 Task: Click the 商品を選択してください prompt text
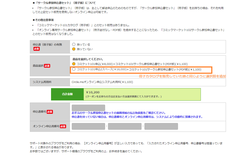(x=88, y=59)
